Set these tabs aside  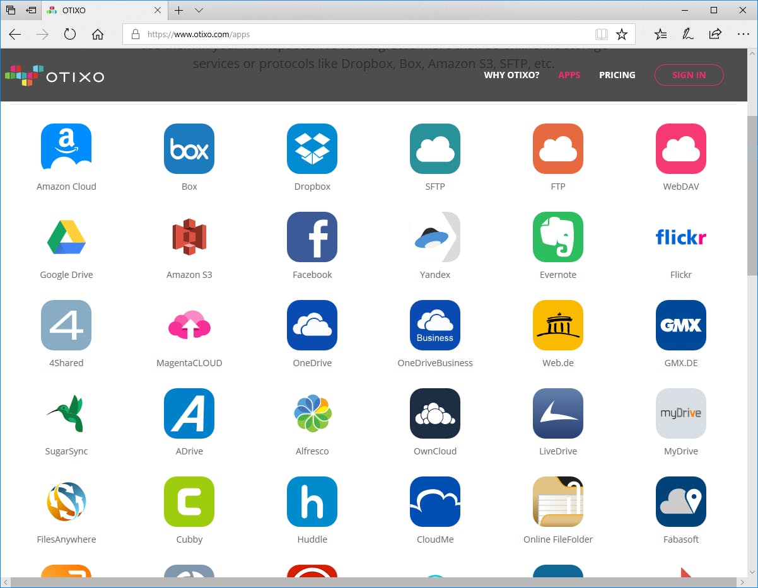point(31,11)
